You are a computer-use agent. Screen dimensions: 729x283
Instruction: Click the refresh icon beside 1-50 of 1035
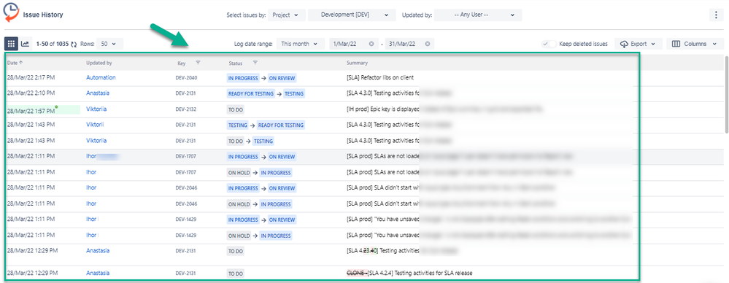tap(74, 44)
